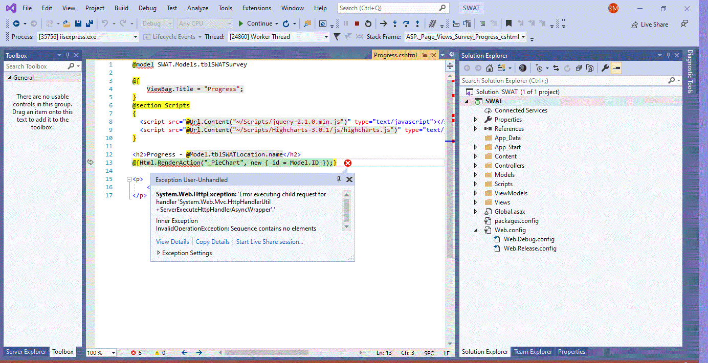Pin the exception popup
This screenshot has height=363, width=708.
[x=339, y=179]
